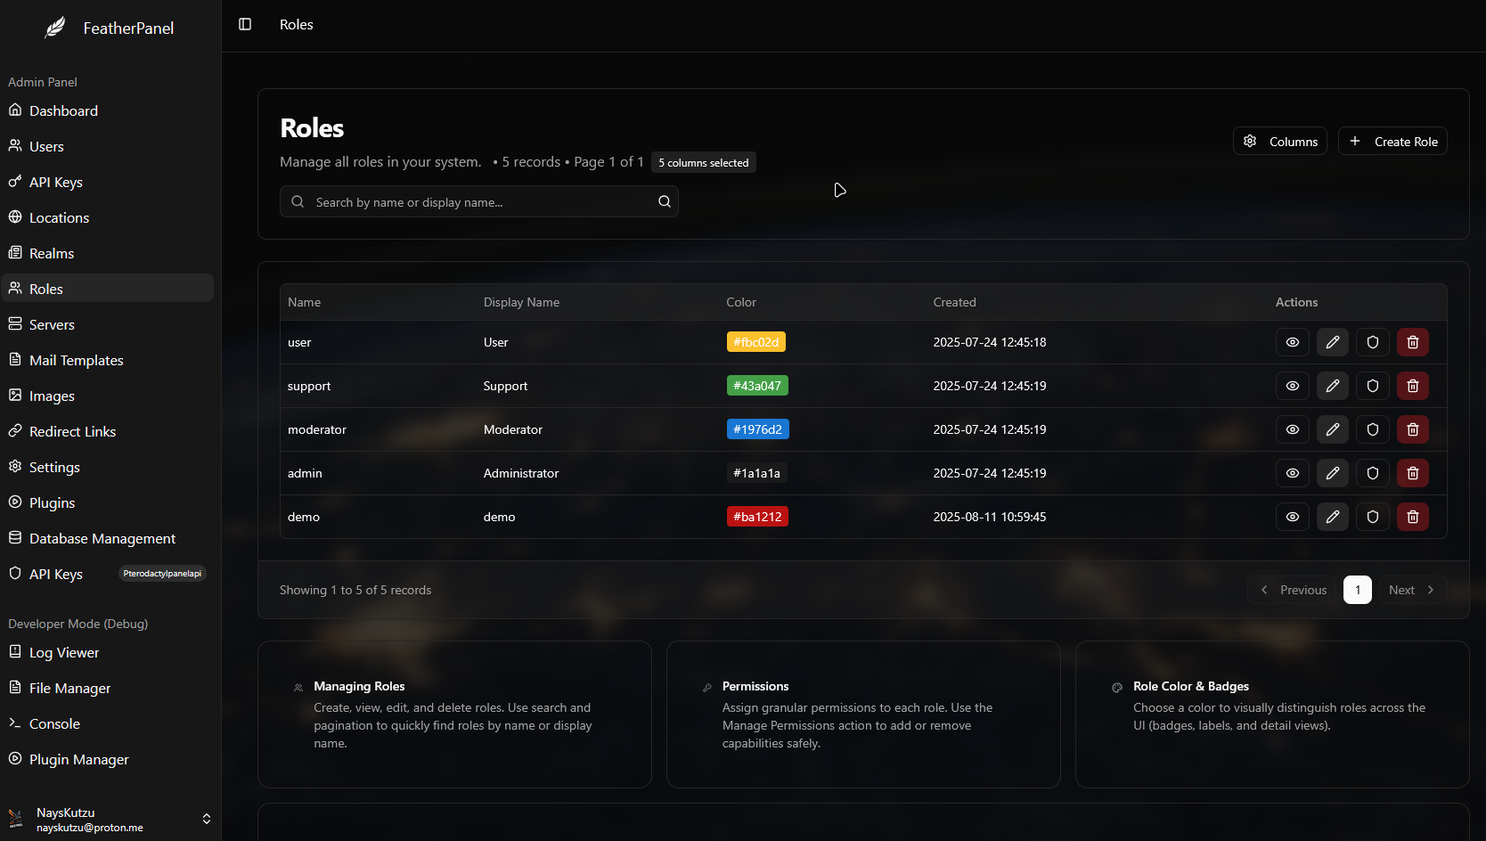View the support role via eye icon
Screen dimensions: 1486x841
tap(1292, 386)
